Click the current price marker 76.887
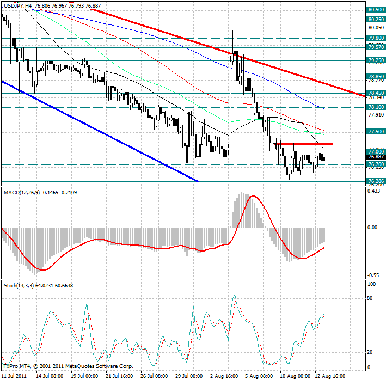 pos(376,157)
